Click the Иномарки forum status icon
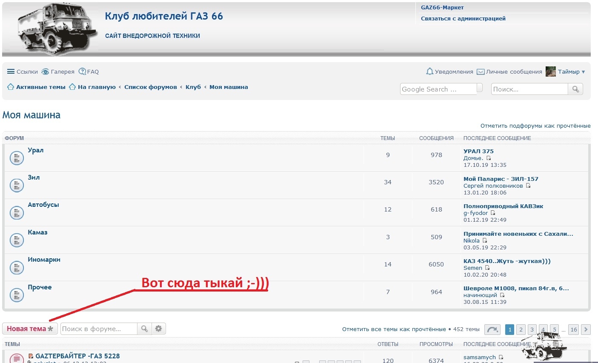The image size is (598, 363). pyautogui.click(x=17, y=268)
